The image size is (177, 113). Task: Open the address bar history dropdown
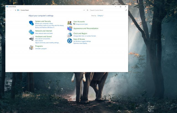[84, 10]
